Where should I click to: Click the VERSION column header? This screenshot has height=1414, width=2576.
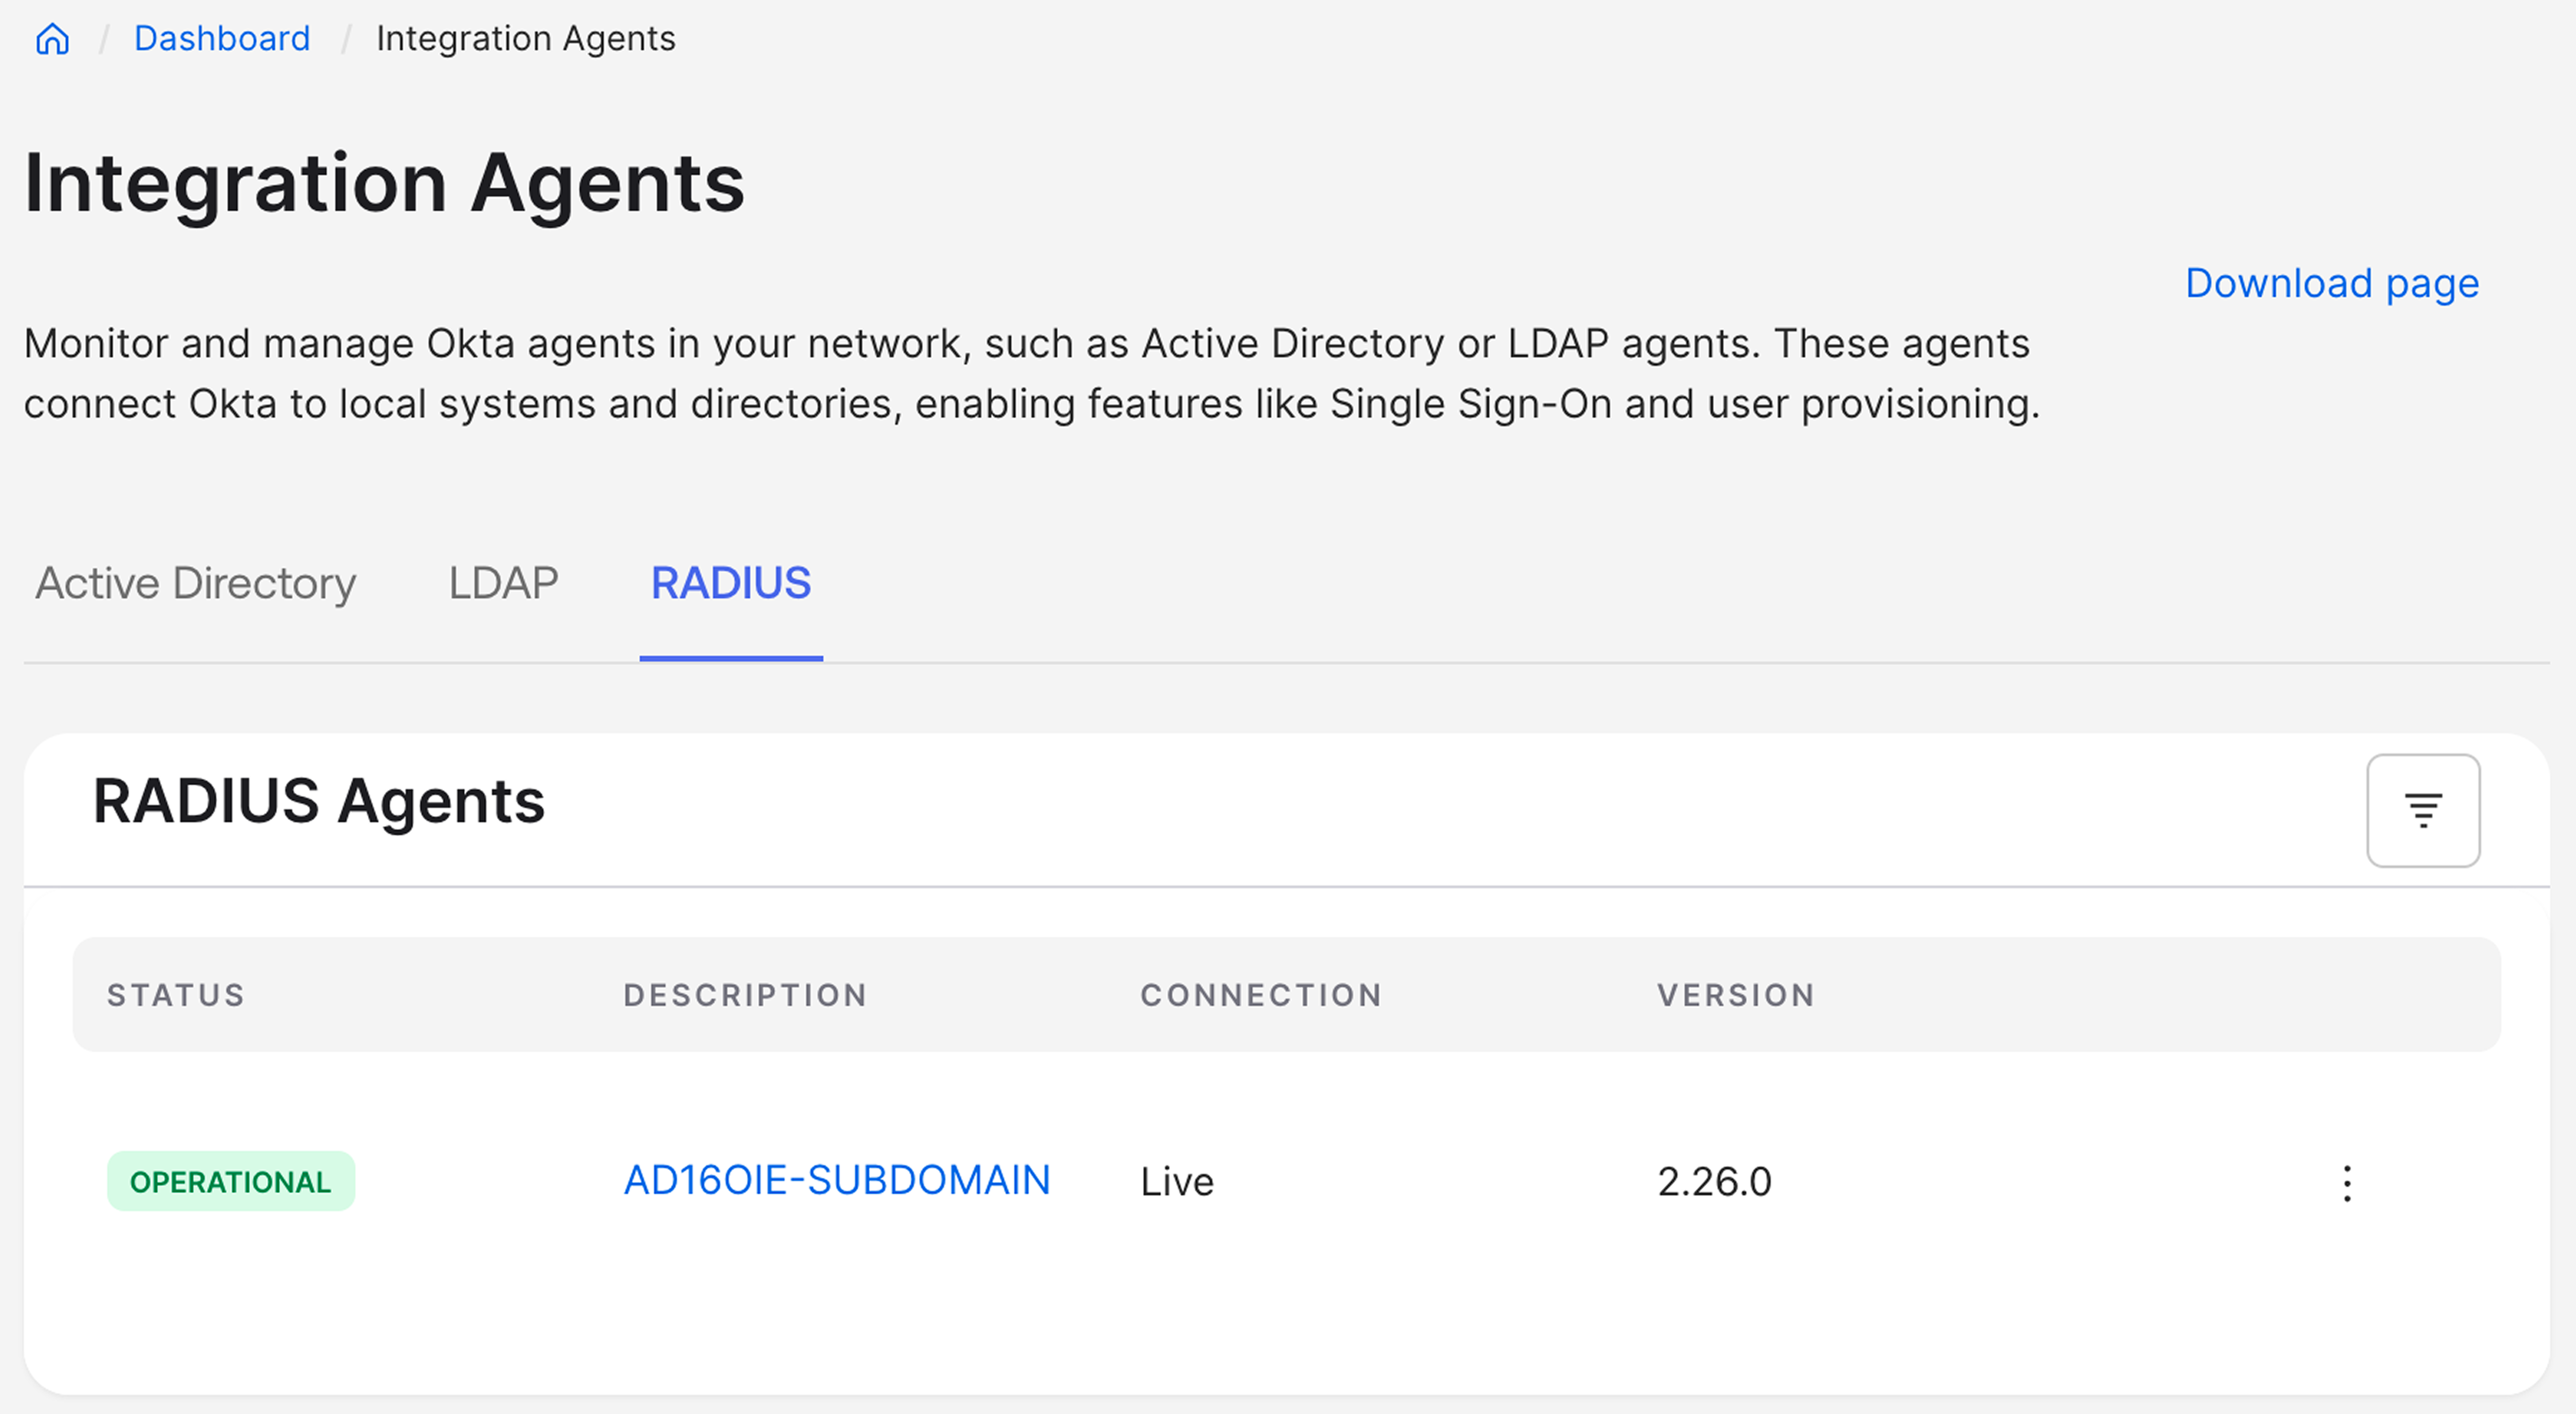coord(1736,995)
